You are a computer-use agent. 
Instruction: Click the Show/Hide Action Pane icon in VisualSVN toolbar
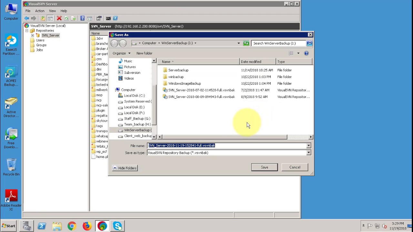90,18
